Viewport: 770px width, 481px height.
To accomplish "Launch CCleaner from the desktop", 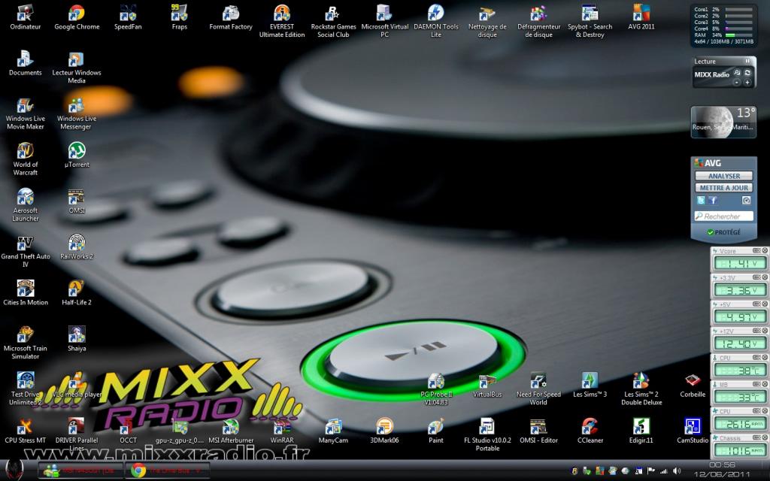I will click(x=590, y=431).
